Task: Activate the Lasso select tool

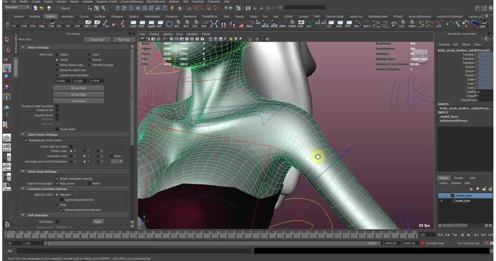Action: [x=7, y=49]
